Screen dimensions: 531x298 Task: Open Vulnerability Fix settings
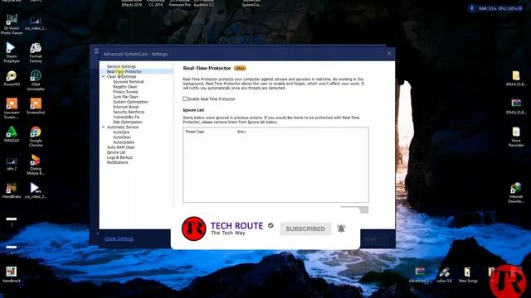coord(126,117)
